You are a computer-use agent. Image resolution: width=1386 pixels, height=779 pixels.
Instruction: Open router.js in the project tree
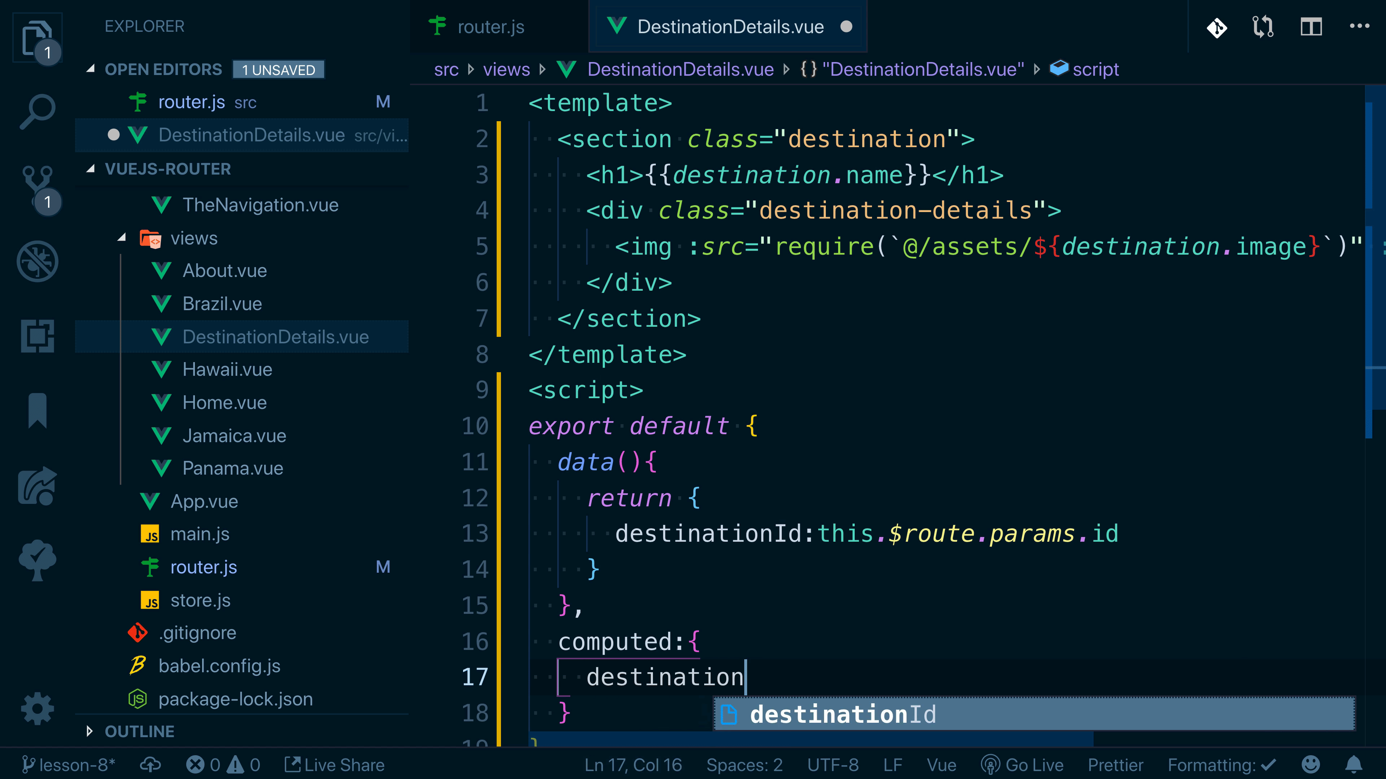pos(241,567)
